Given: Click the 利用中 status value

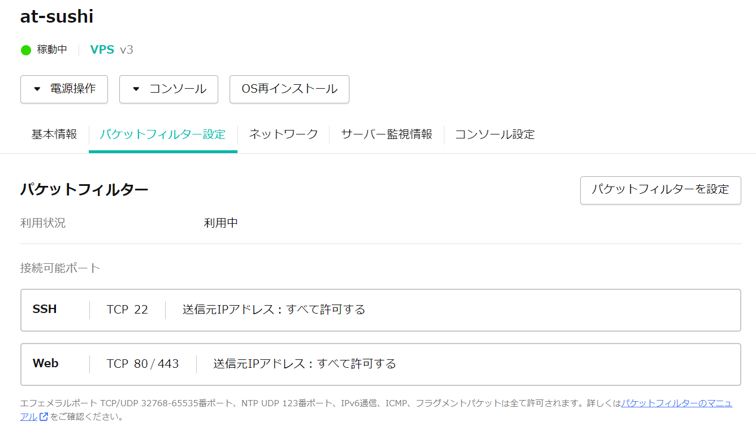Looking at the screenshot, I should click(221, 223).
